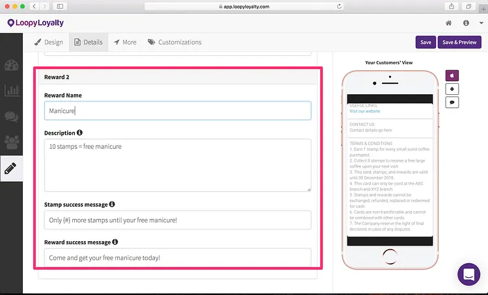488x295 pixels.
Task: Reload the page with refresh icon
Action: pyautogui.click(x=339, y=6)
